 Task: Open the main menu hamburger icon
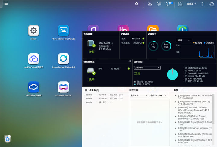click(6, 4)
